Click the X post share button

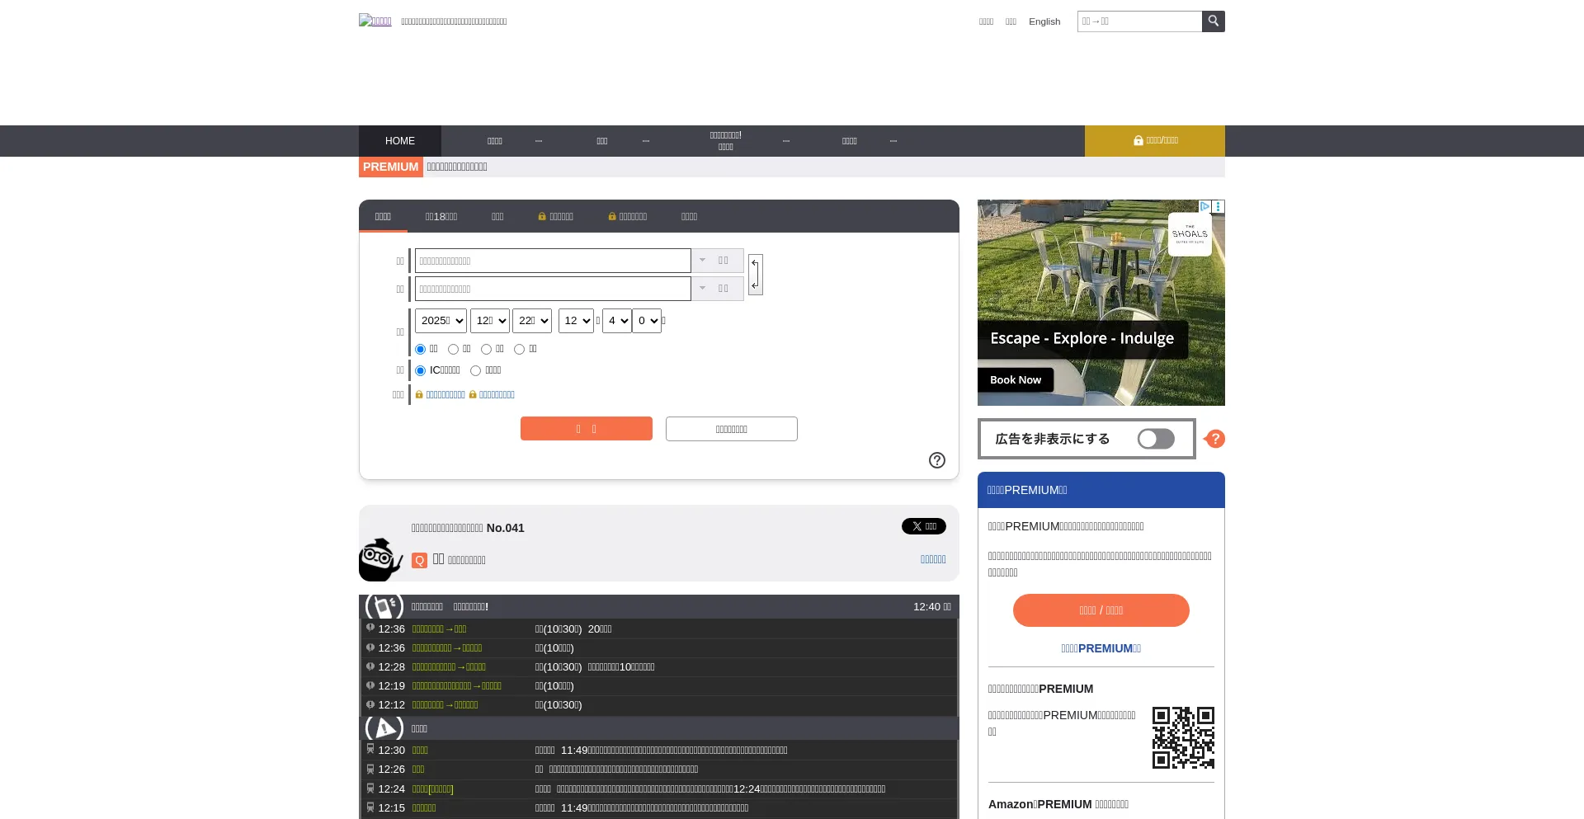coord(923,526)
